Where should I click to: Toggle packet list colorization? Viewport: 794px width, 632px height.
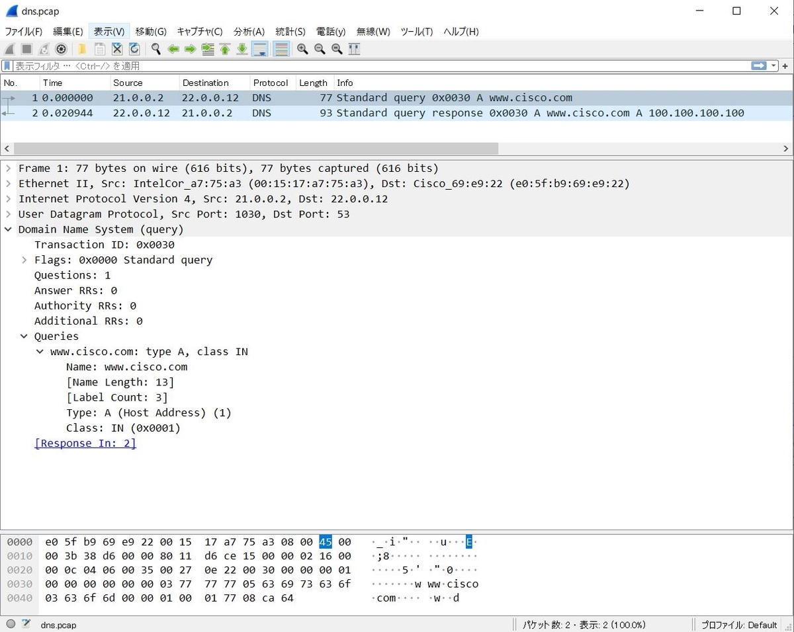point(281,49)
